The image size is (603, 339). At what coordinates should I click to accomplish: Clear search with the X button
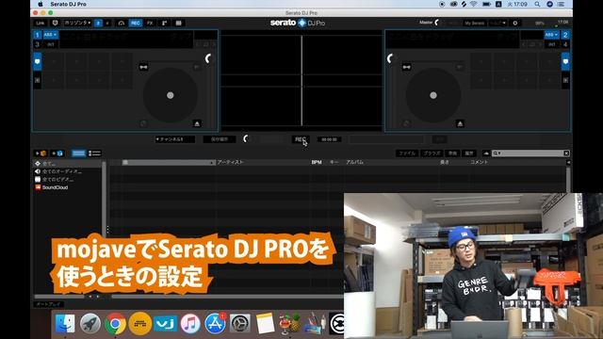tap(566, 153)
